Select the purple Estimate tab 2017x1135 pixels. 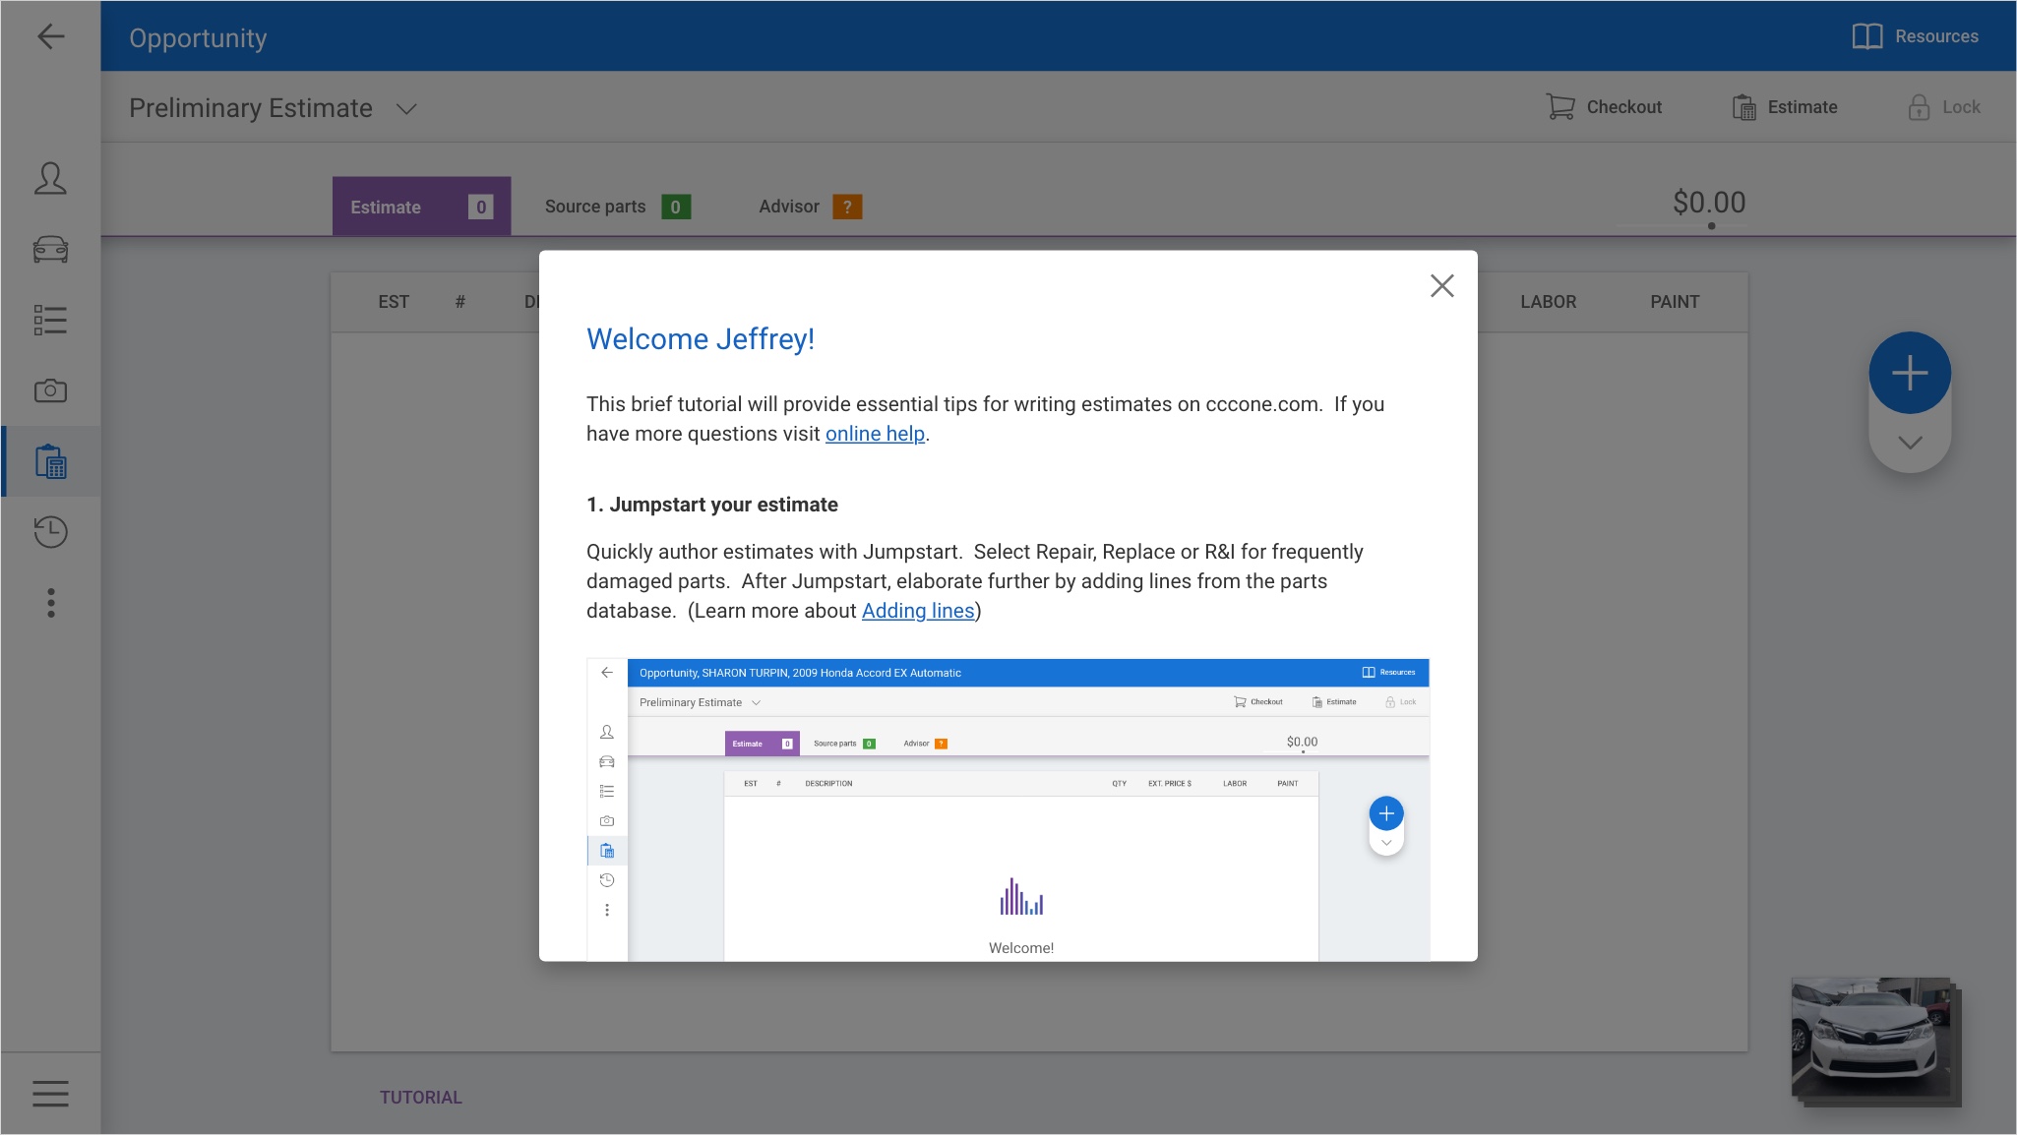(x=421, y=207)
